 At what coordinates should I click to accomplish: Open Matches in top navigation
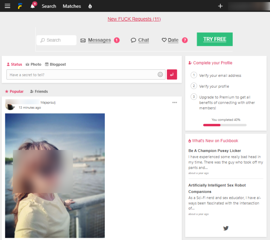click(72, 6)
